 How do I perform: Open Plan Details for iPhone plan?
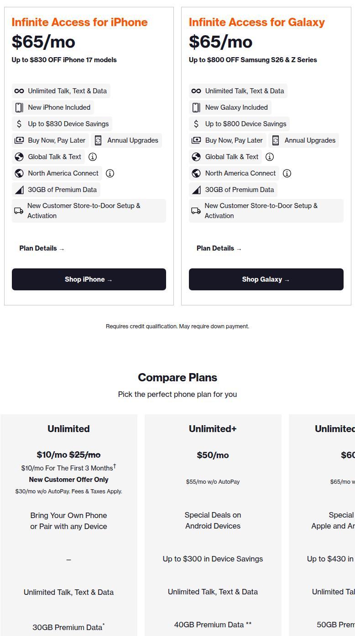pyautogui.click(x=42, y=248)
